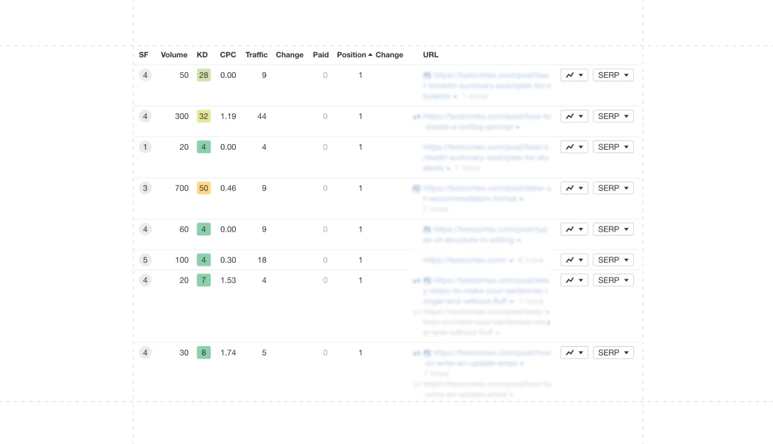The width and height of the screenshot is (773, 444).
Task: Open SERP dropdown in the row with Volume 700
Action: pyautogui.click(x=613, y=189)
